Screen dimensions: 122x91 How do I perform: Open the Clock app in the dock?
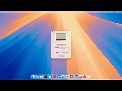tap(46, 77)
